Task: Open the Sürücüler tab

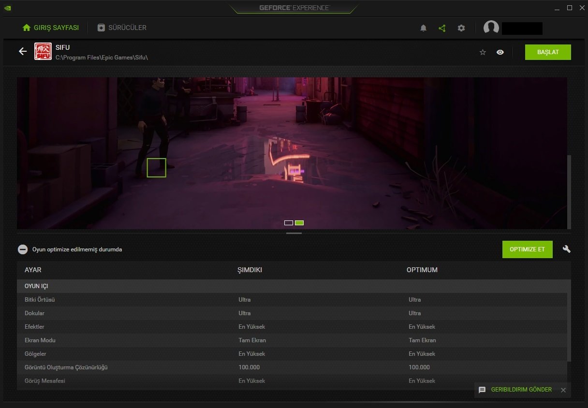Action: (122, 28)
